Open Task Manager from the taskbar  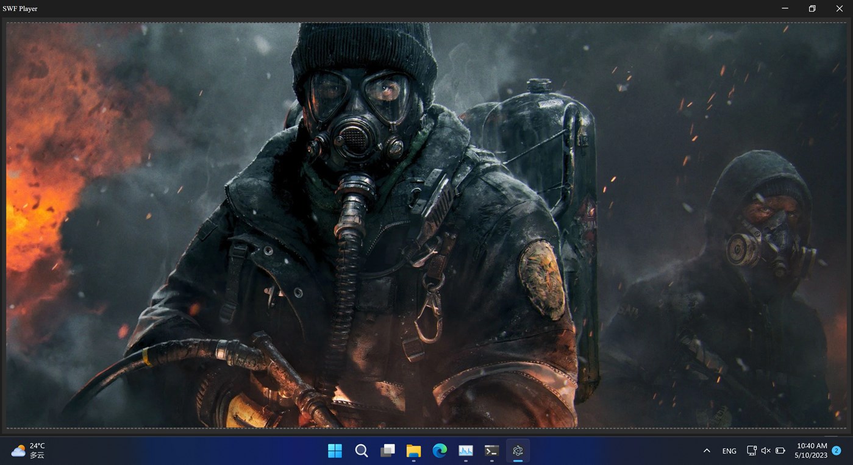(466, 451)
